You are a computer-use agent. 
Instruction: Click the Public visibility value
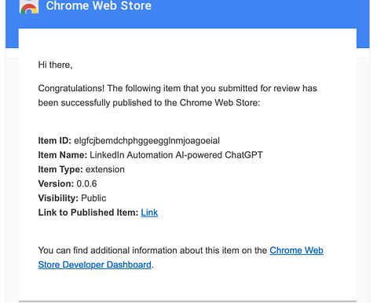[x=93, y=198]
